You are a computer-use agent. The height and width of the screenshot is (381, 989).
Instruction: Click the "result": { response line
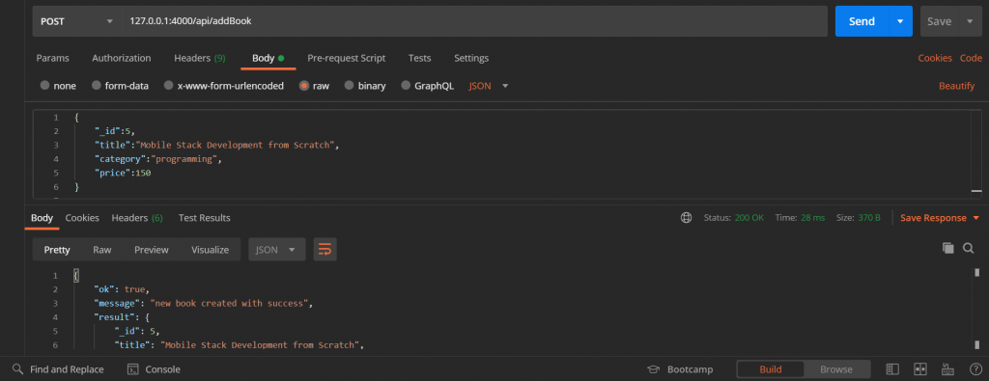pyautogui.click(x=121, y=316)
